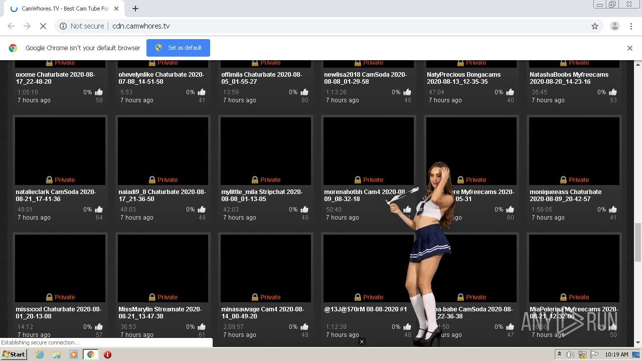Click the show desktop button
This screenshot has width=642, height=361.
pyautogui.click(x=636, y=354)
